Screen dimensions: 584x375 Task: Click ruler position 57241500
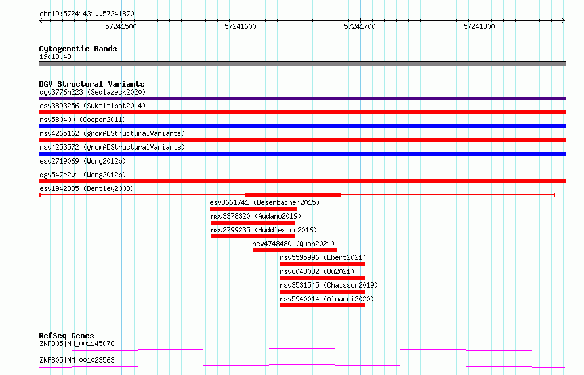pos(121,26)
